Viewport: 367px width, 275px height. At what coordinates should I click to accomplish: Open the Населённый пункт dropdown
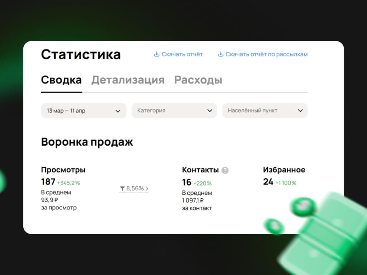pyautogui.click(x=265, y=110)
